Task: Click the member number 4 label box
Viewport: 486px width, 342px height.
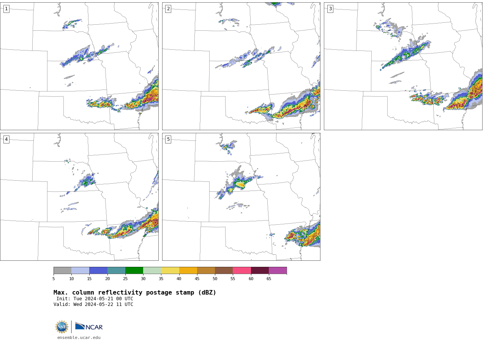Action: (x=6, y=139)
